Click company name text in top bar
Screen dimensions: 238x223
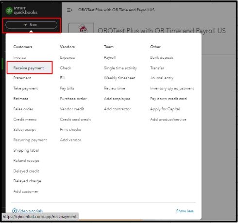116,10
